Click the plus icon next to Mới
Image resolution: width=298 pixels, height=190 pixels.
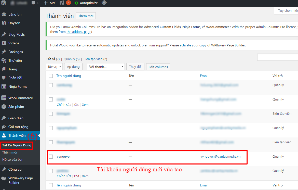tap(46, 3)
